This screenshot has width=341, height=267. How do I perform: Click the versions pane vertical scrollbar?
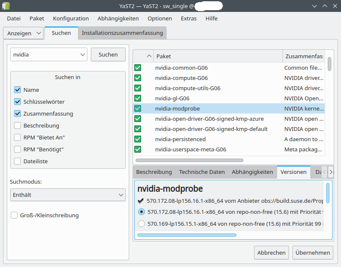[x=328, y=193]
